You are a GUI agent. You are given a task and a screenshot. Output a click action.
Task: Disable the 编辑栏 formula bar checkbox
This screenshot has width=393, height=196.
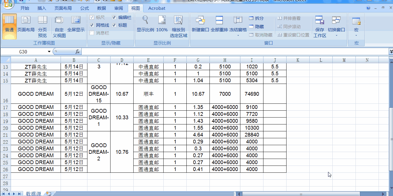pos(114,17)
